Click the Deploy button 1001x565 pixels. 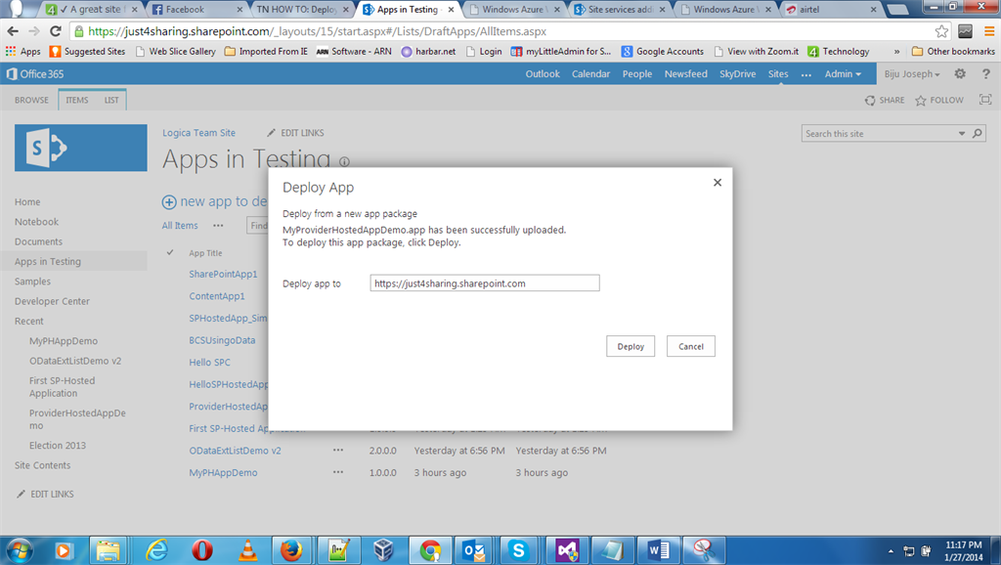click(631, 346)
